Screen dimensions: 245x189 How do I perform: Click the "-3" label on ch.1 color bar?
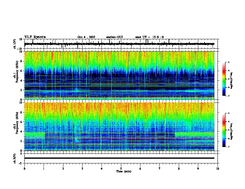point(228,62)
